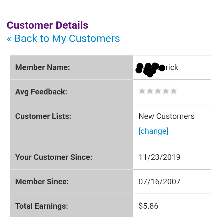Image resolution: width=211 pixels, height=217 pixels.
Task: Click the Customer Details heading
Action: tap(47, 25)
